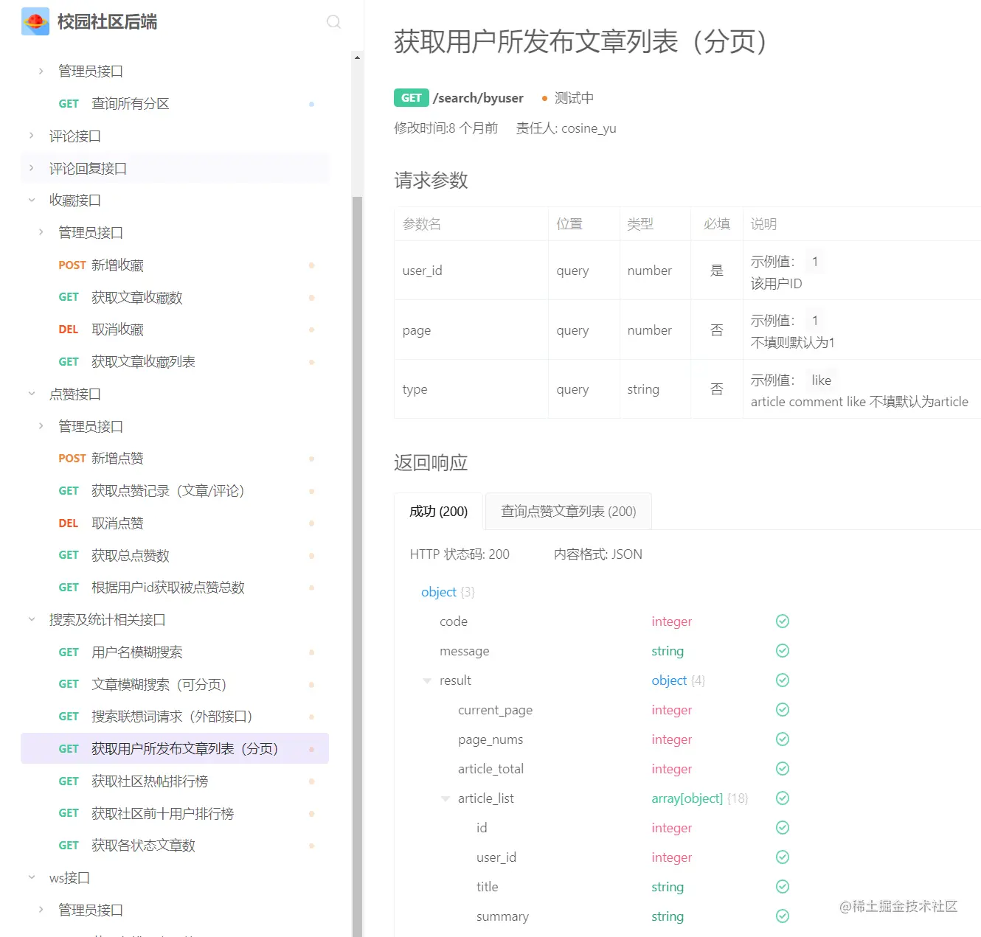Expand the 评论回复接口 folder

tap(31, 168)
